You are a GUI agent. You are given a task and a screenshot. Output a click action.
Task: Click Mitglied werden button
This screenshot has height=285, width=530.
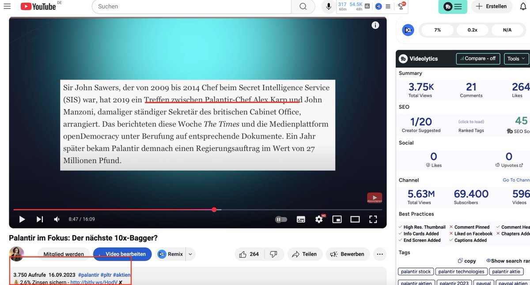[64, 254]
